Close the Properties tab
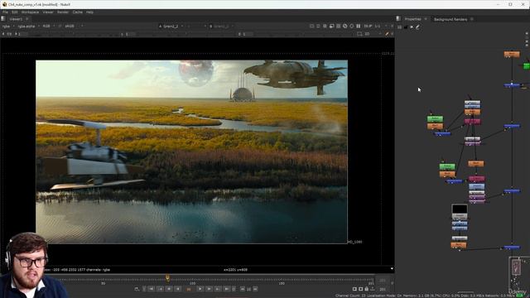This screenshot has width=530, height=298. [425, 19]
